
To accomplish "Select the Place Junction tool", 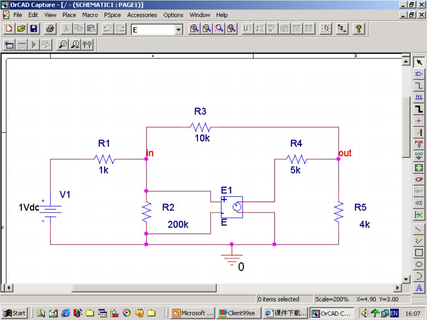I will tap(419, 121).
